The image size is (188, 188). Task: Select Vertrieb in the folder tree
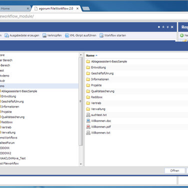coord(6,127)
